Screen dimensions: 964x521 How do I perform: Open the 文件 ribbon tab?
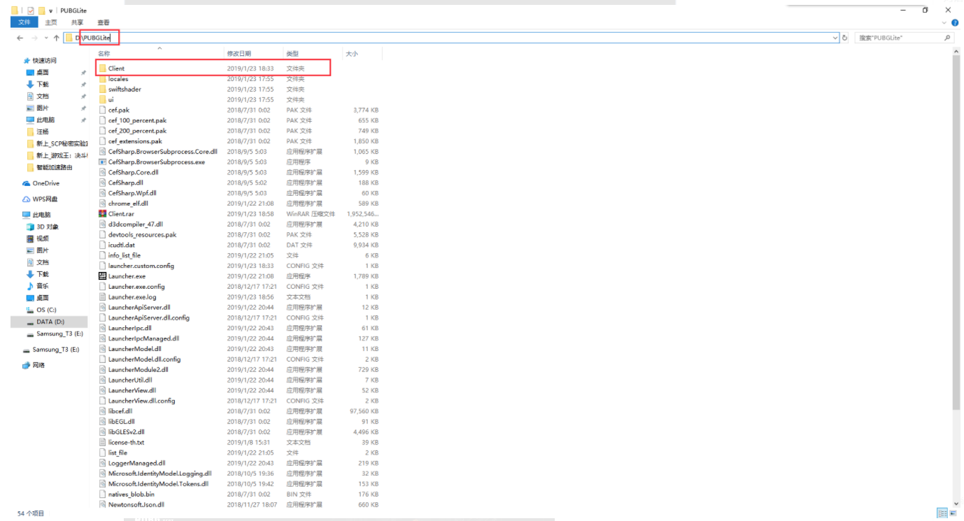(x=24, y=22)
